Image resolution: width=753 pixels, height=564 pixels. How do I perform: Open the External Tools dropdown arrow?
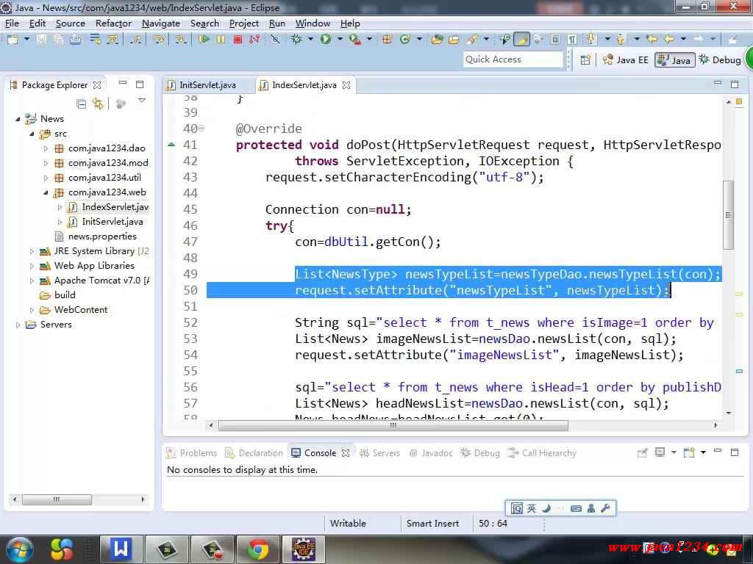(369, 40)
